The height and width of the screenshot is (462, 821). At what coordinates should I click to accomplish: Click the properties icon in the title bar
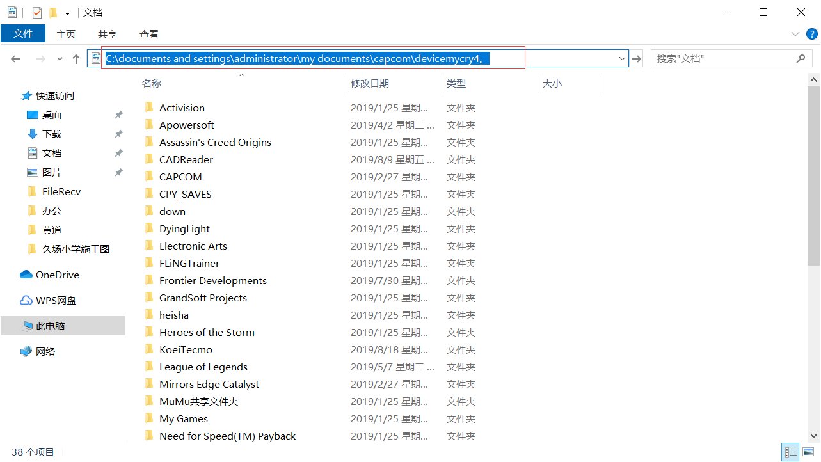(37, 12)
